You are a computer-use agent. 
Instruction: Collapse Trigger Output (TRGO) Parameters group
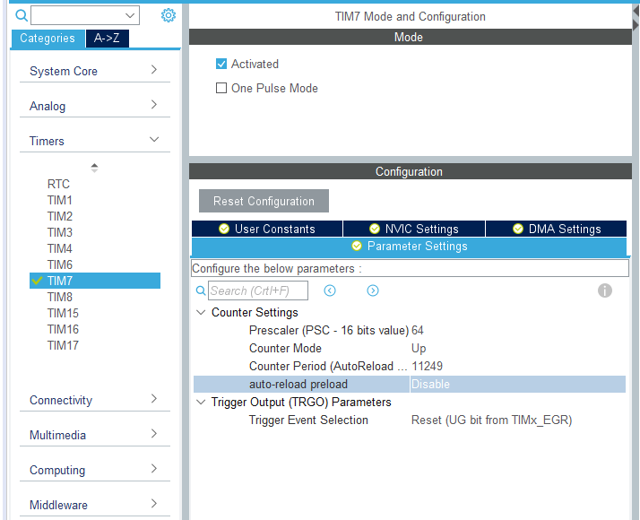201,402
